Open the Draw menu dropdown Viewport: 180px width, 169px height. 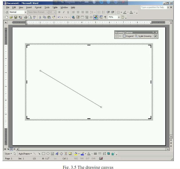(x=8, y=154)
